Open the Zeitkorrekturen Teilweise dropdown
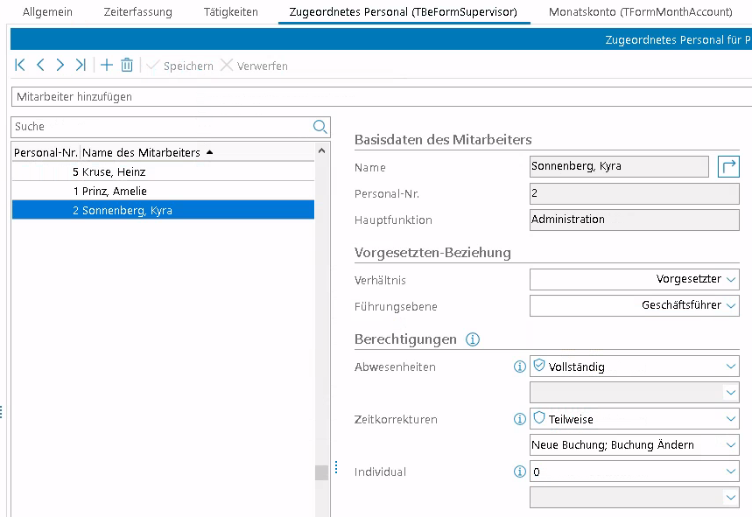 click(x=731, y=420)
